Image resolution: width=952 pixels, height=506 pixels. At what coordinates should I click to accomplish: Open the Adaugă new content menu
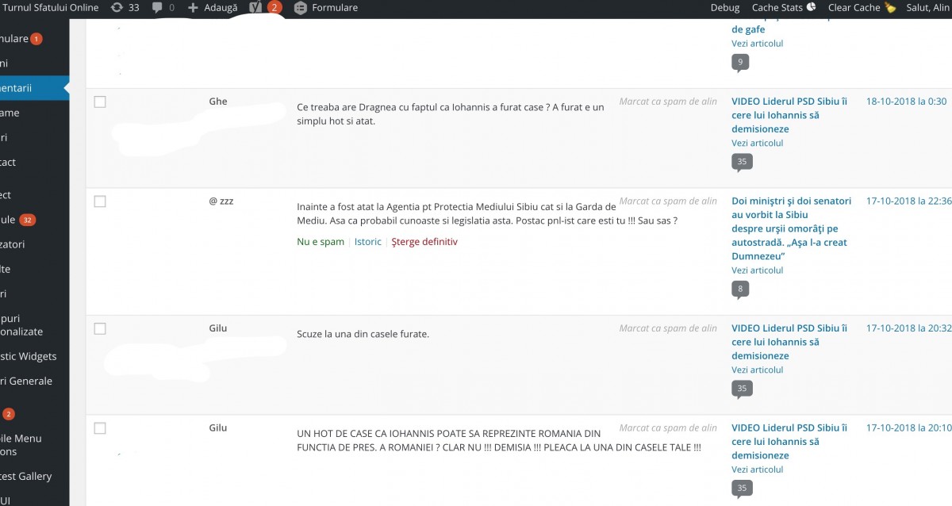coord(213,8)
